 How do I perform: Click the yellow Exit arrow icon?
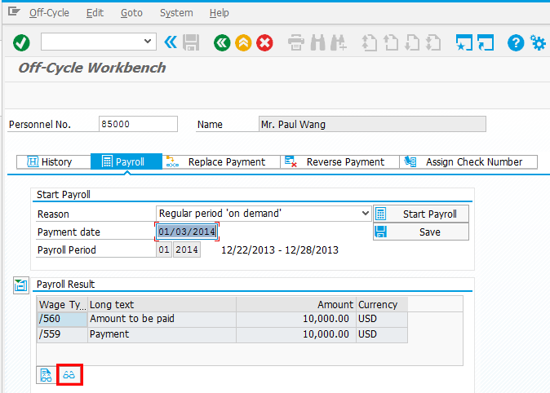242,42
